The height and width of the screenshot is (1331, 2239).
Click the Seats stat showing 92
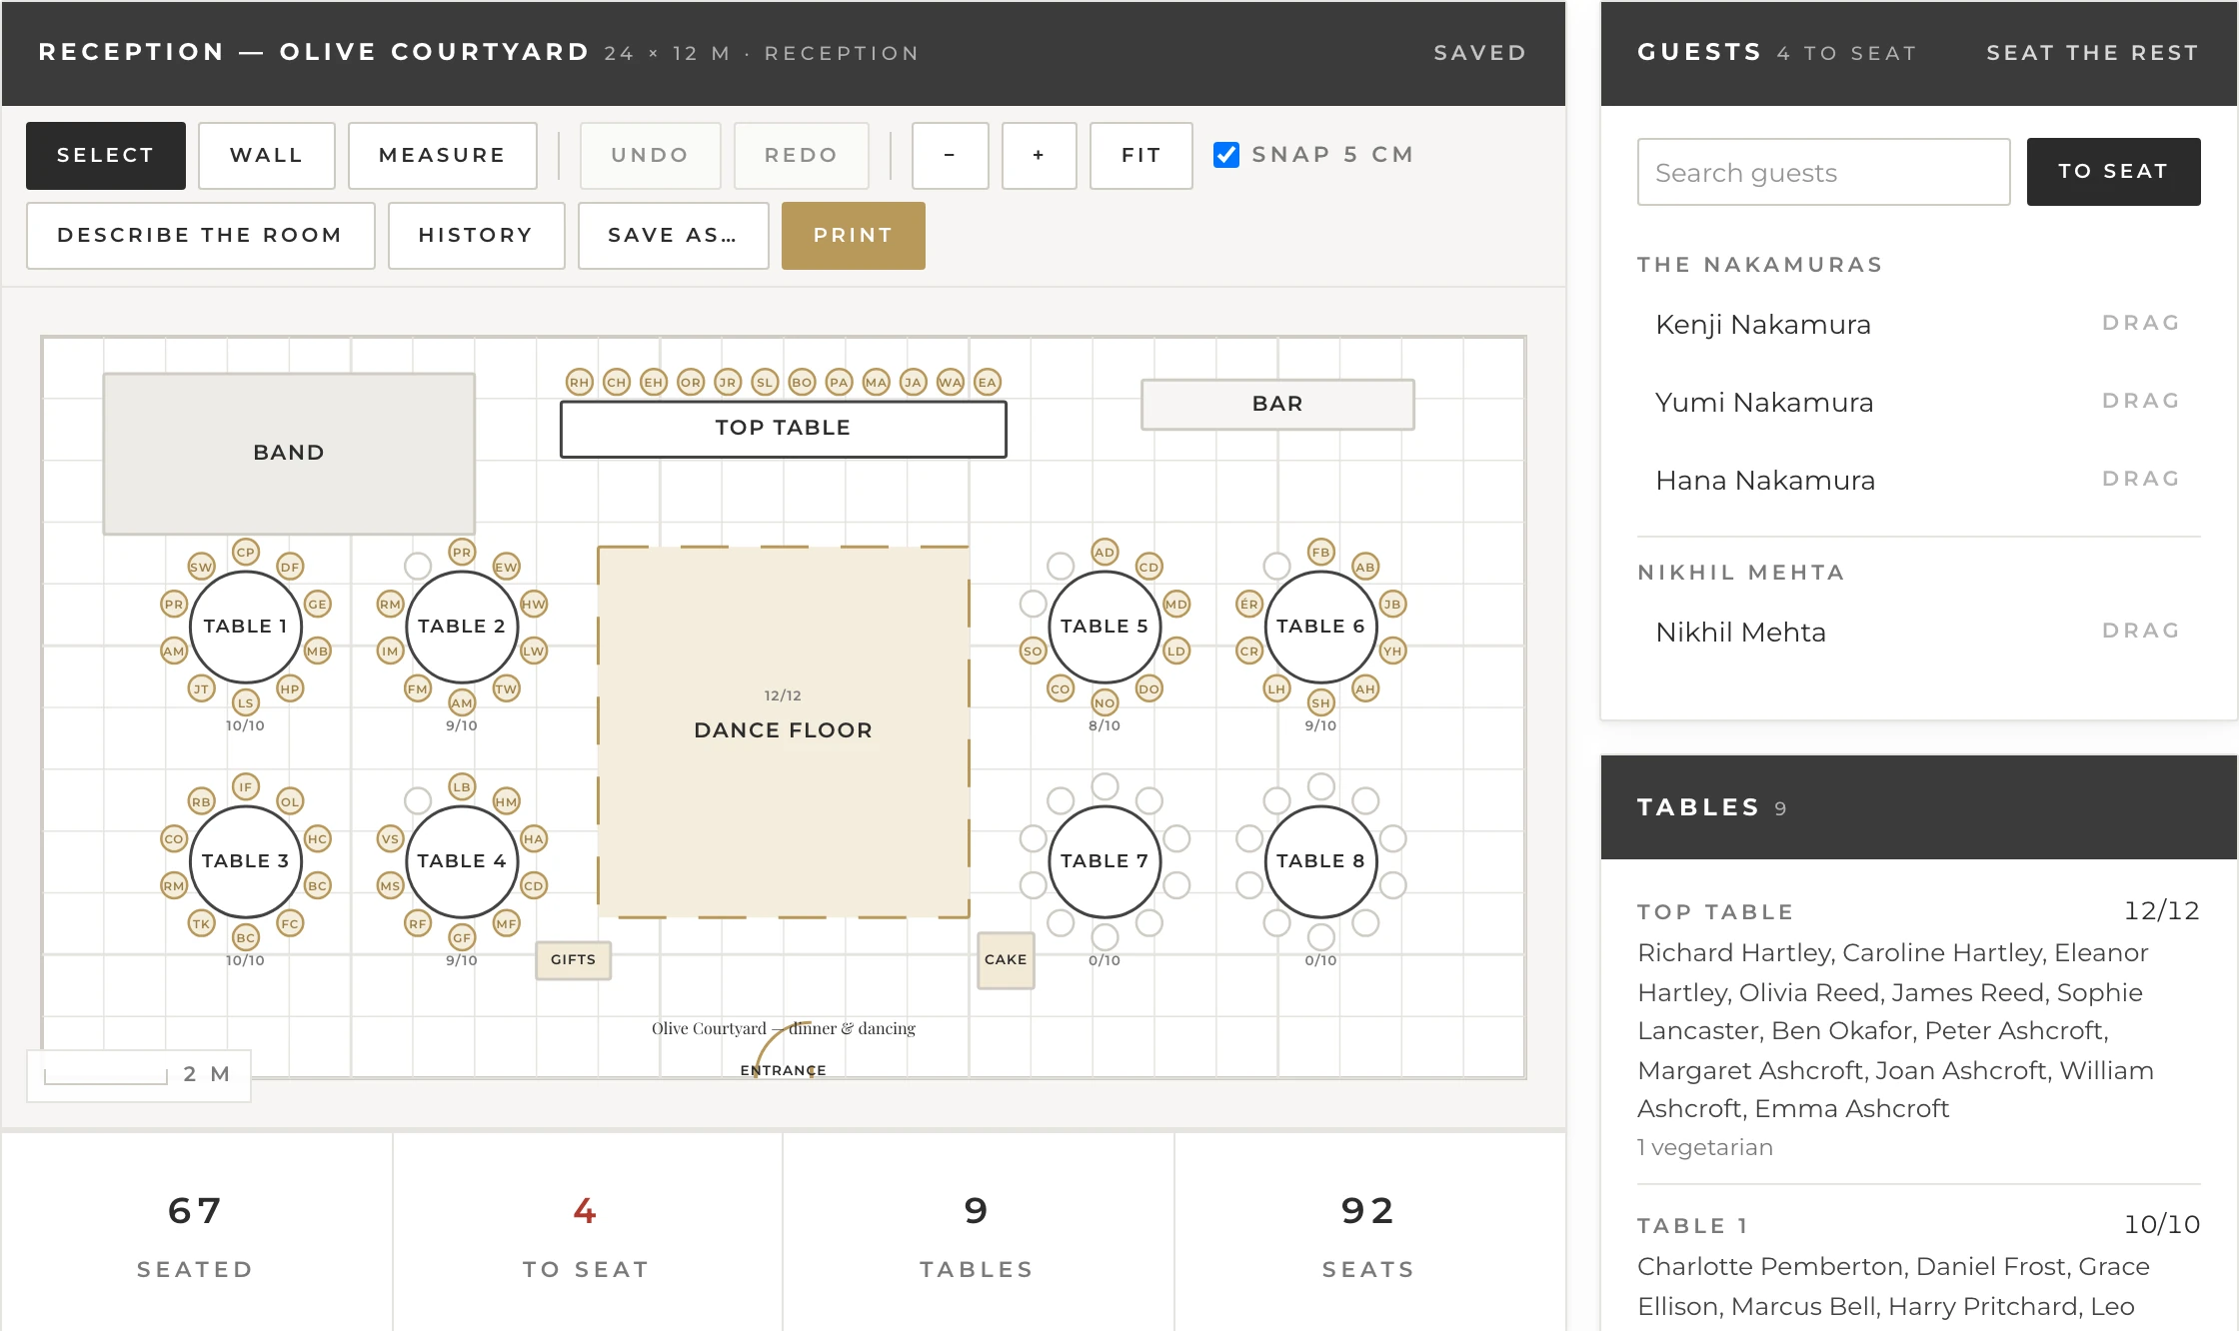coord(1369,1235)
